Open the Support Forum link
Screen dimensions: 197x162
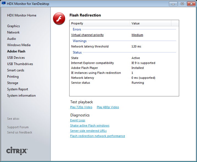pyautogui.click(x=18, y=127)
